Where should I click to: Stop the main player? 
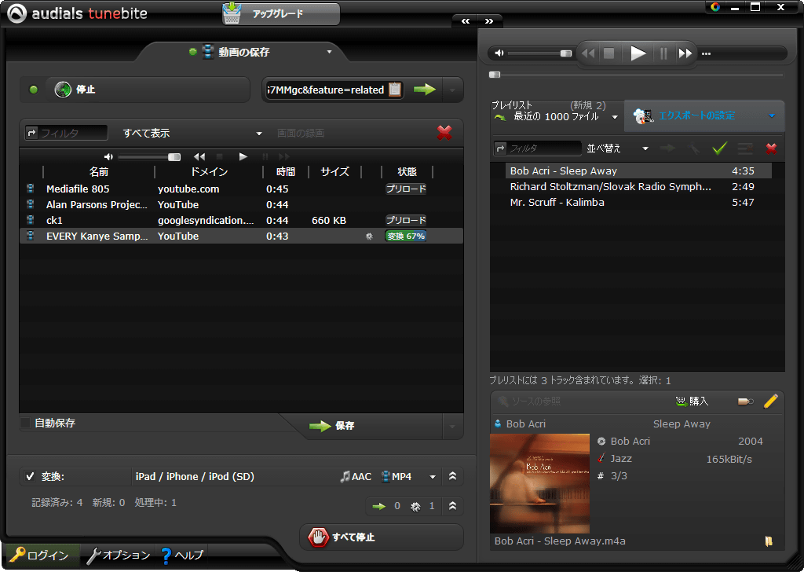(608, 53)
